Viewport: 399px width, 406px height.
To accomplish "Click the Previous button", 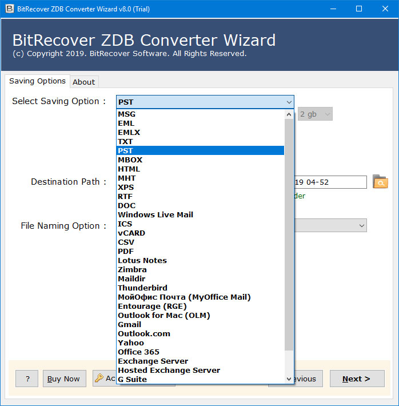I will (308, 379).
